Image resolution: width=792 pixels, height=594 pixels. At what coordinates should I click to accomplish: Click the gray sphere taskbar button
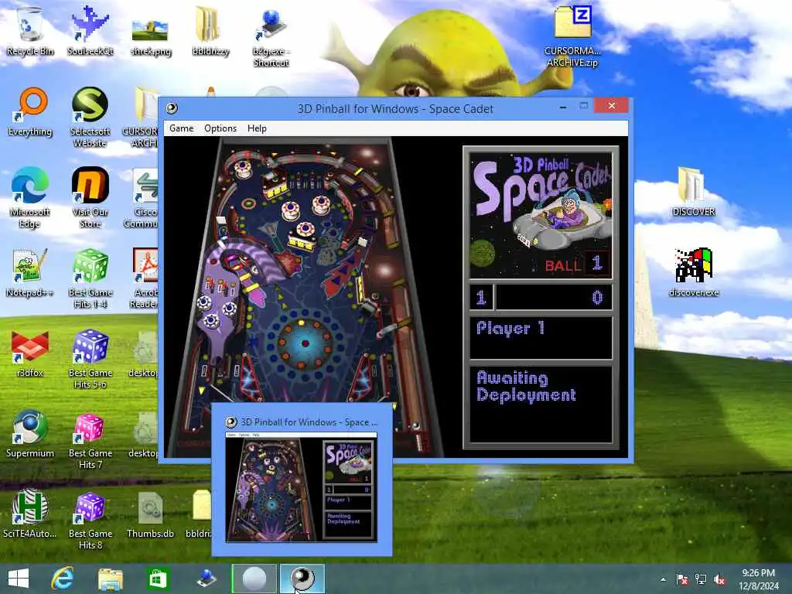(x=254, y=579)
